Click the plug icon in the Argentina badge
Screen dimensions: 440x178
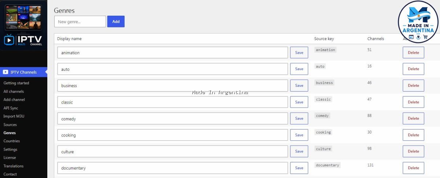click(x=418, y=37)
